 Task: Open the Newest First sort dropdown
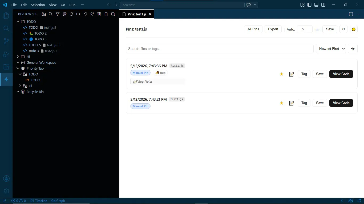pos(331,49)
